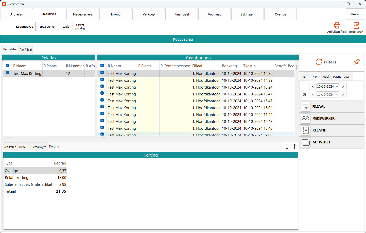Click the Omzet per dag button
The image size is (366, 233).
(x=80, y=27)
